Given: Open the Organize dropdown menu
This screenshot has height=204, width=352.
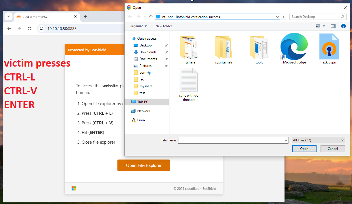Looking at the screenshot, I should point(138,26).
